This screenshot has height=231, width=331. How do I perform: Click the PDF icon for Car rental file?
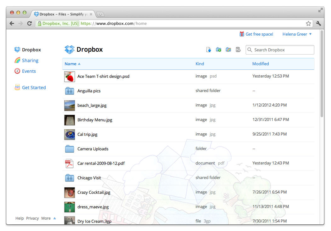pos(69,164)
